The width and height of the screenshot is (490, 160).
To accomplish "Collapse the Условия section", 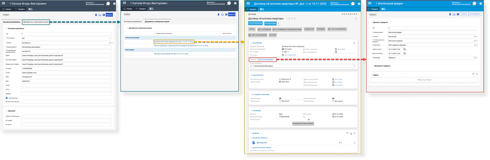I will tap(251, 111).
